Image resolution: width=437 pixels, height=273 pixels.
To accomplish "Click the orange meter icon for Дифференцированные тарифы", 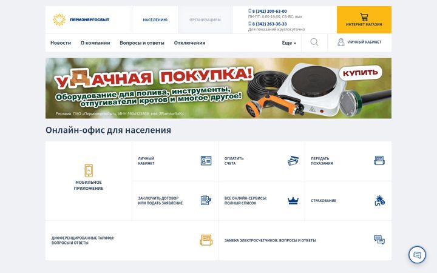I will tap(206, 240).
